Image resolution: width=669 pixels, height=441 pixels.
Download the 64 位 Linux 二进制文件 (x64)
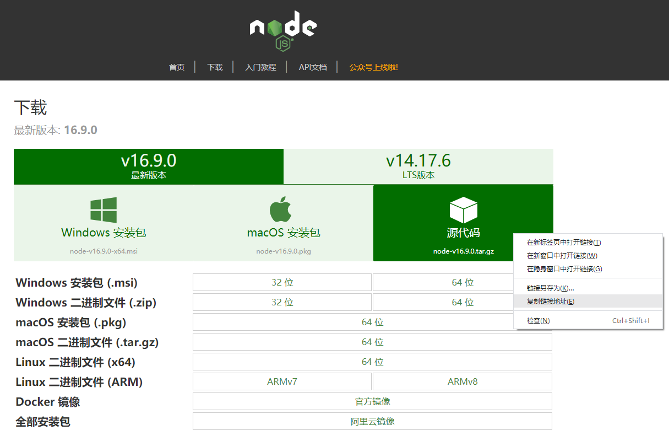click(x=372, y=362)
